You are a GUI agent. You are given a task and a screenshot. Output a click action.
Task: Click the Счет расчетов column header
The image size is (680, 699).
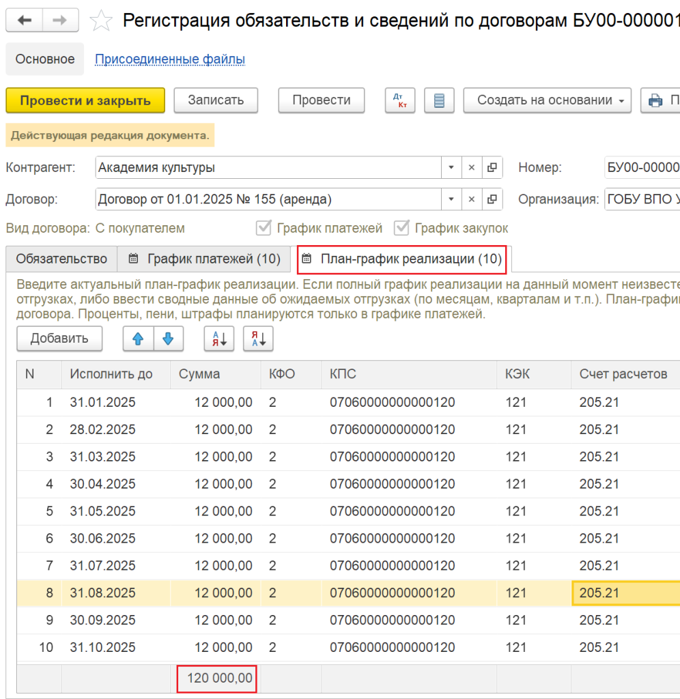625,375
